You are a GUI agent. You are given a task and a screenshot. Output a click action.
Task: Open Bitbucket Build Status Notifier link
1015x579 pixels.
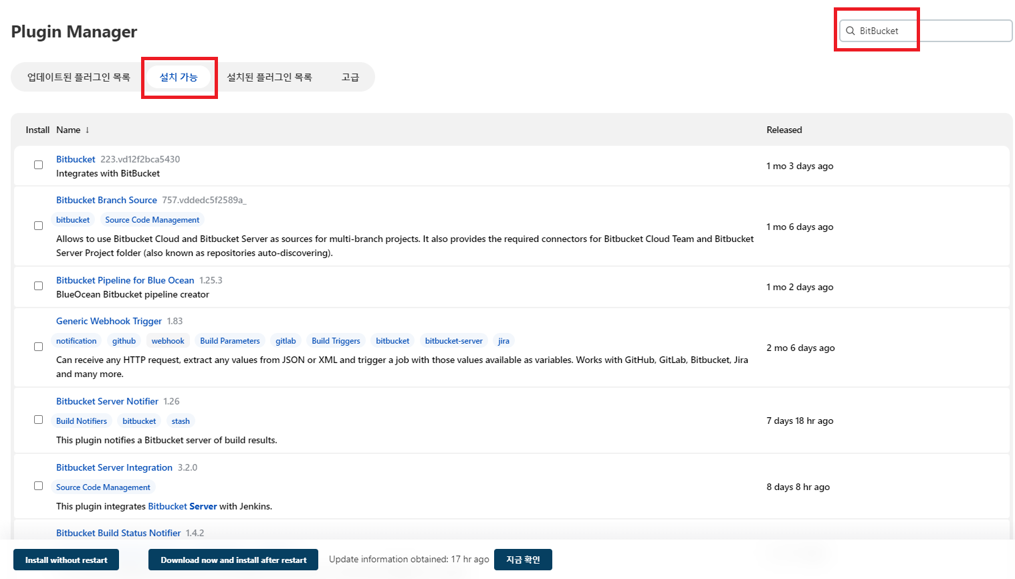click(118, 533)
